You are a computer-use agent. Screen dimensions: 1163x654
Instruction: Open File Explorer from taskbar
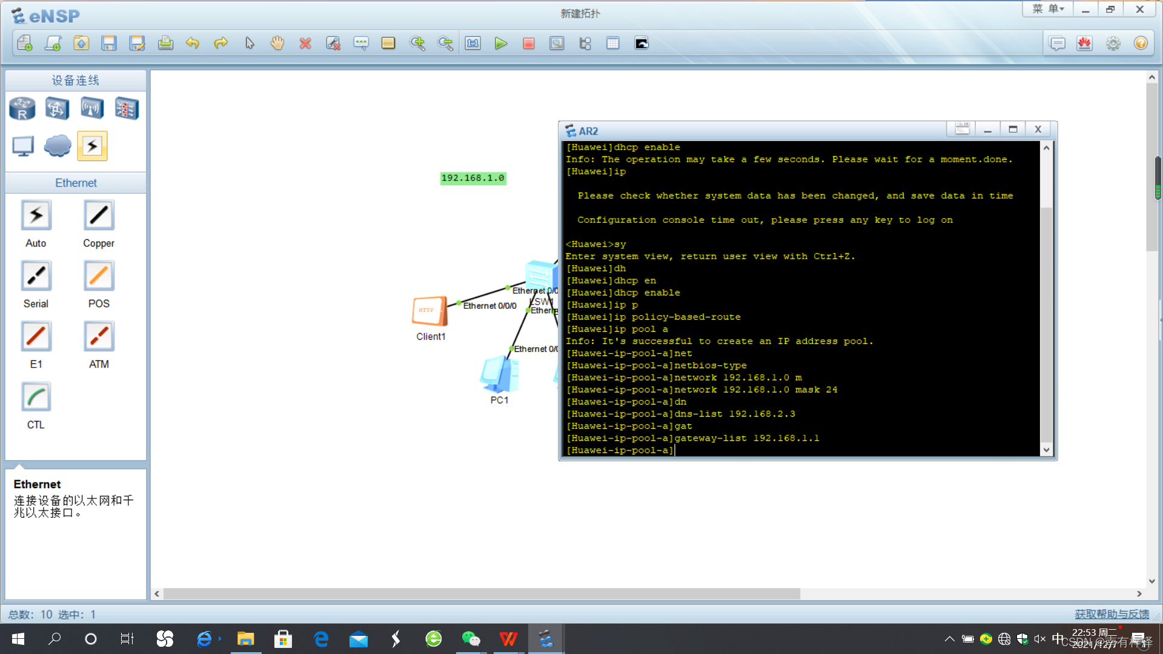coord(245,639)
